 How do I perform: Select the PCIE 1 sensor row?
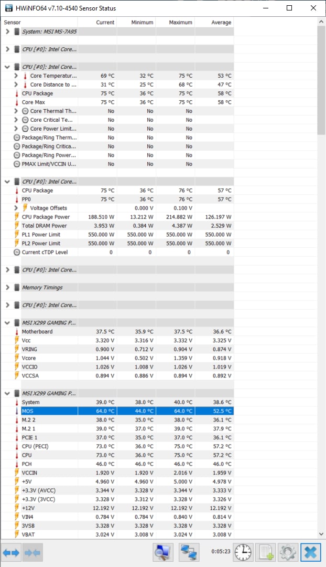pos(117,437)
